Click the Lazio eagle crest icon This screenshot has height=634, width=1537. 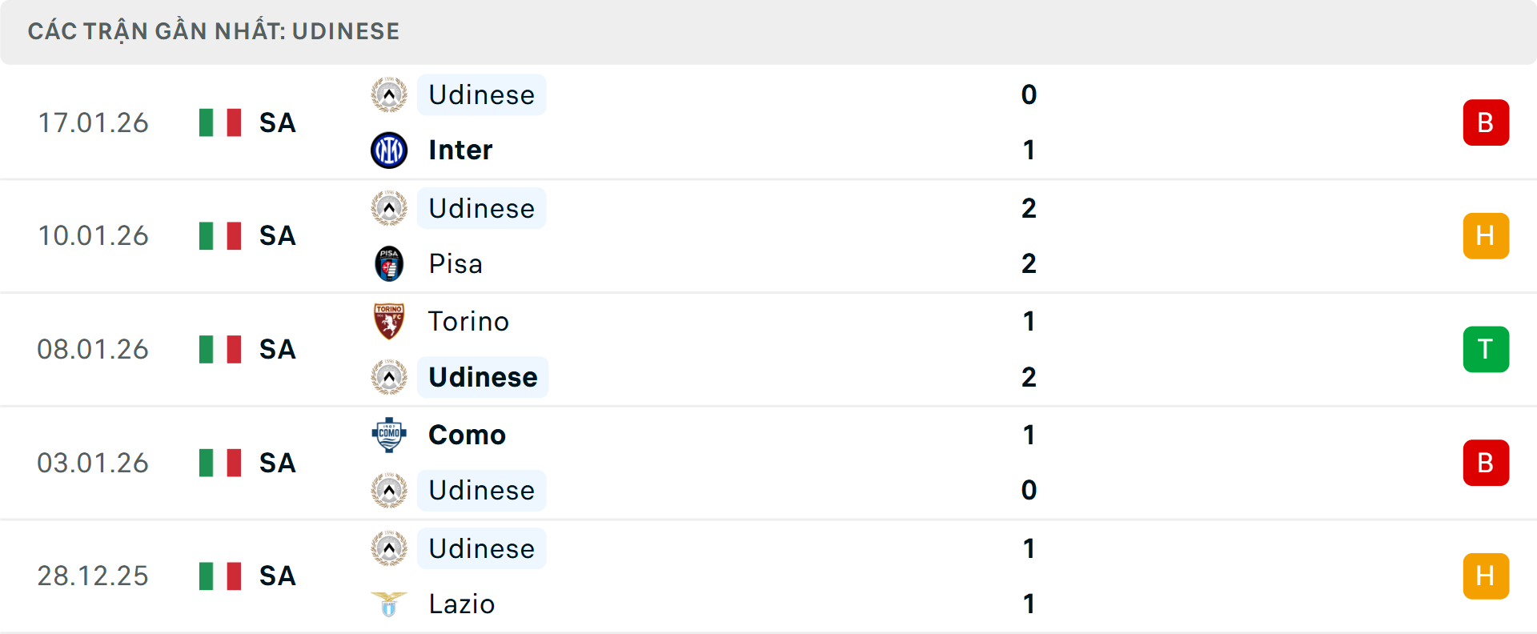[389, 604]
